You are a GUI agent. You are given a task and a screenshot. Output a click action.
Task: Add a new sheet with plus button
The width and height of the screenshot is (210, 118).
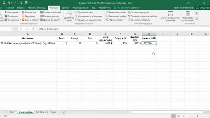click(x=64, y=112)
